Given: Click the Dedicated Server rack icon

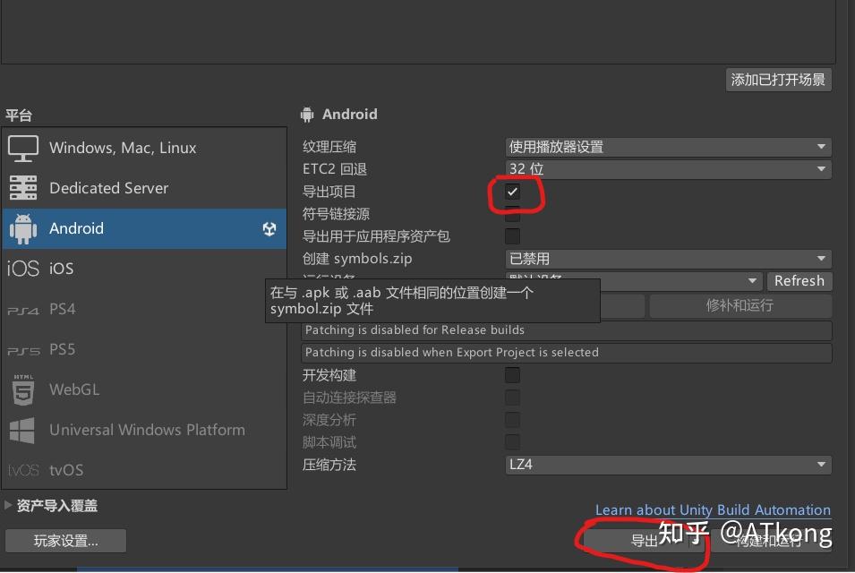Looking at the screenshot, I should (23, 188).
